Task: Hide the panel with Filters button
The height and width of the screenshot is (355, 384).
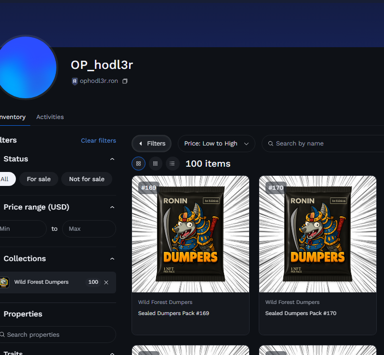Action: point(151,144)
